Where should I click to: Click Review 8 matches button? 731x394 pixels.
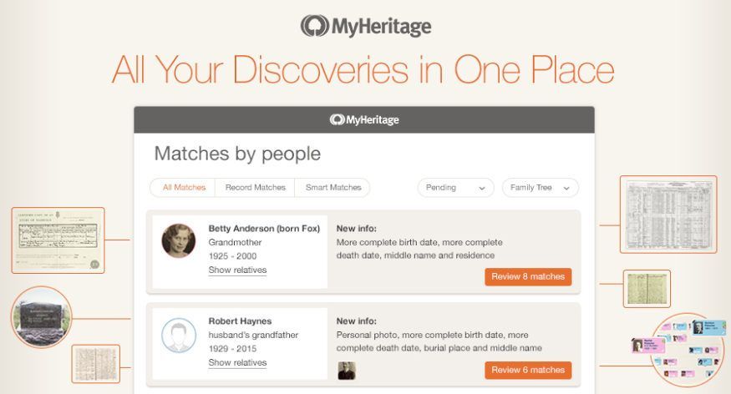(x=528, y=276)
